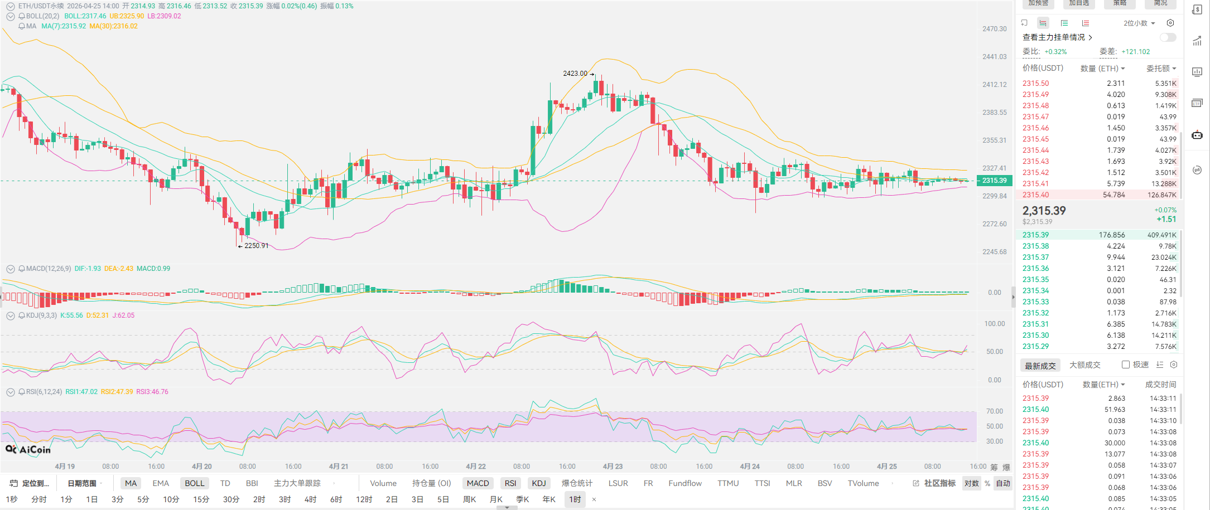Open order book settings hexagon icon
Viewport: 1210px width, 510px height.
(1170, 23)
